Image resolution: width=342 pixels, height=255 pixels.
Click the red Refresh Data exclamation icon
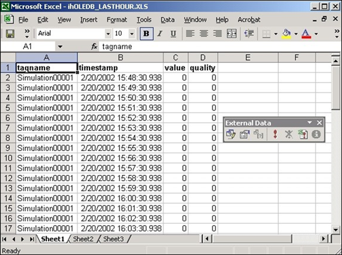[275, 134]
